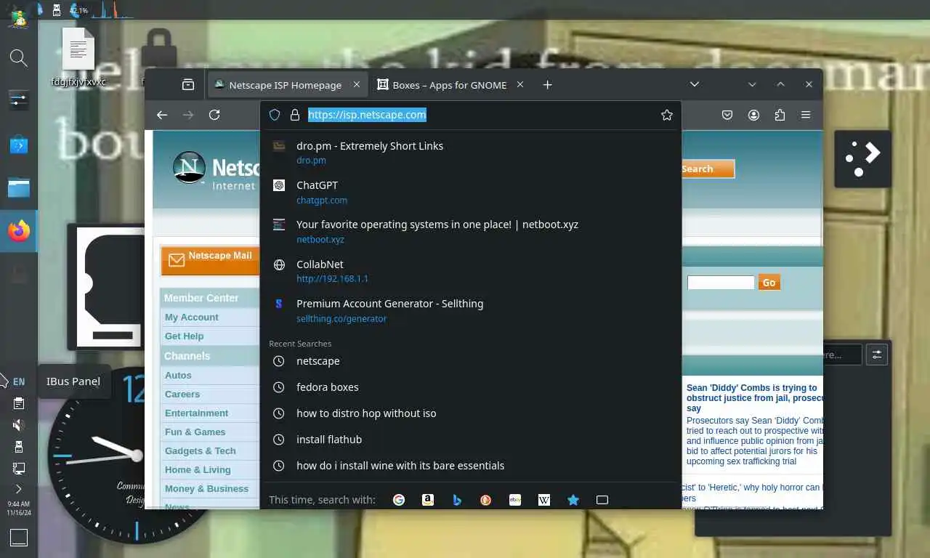
Task: Open the Careers channel link
Action: click(182, 395)
